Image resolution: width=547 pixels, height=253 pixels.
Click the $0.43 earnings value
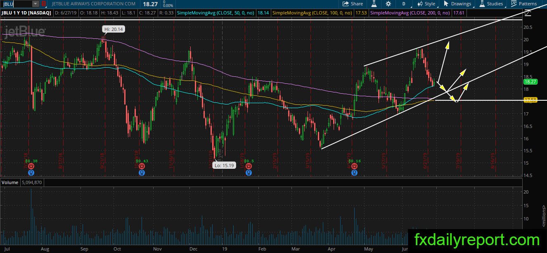point(142,161)
